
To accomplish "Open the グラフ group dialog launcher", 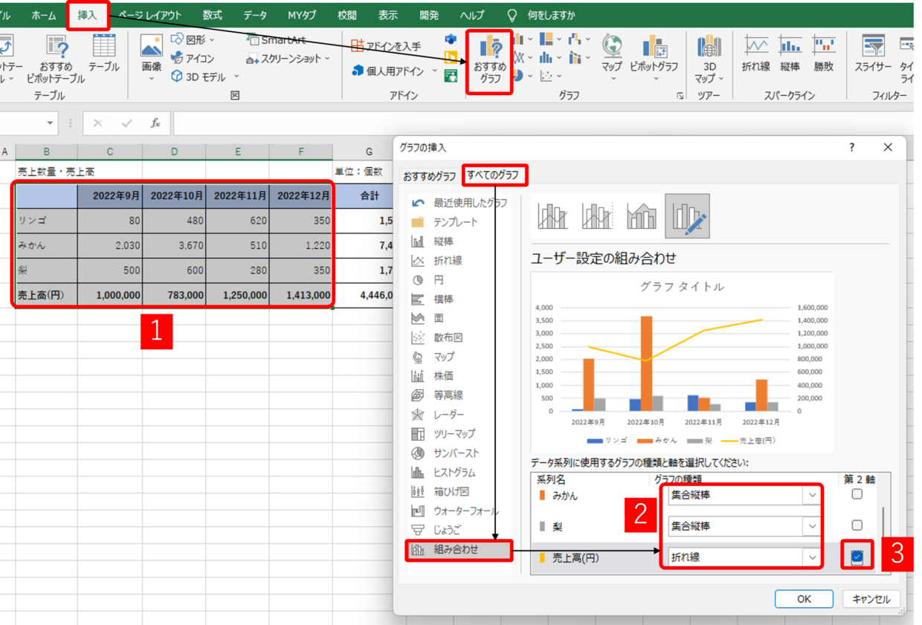I will (680, 96).
